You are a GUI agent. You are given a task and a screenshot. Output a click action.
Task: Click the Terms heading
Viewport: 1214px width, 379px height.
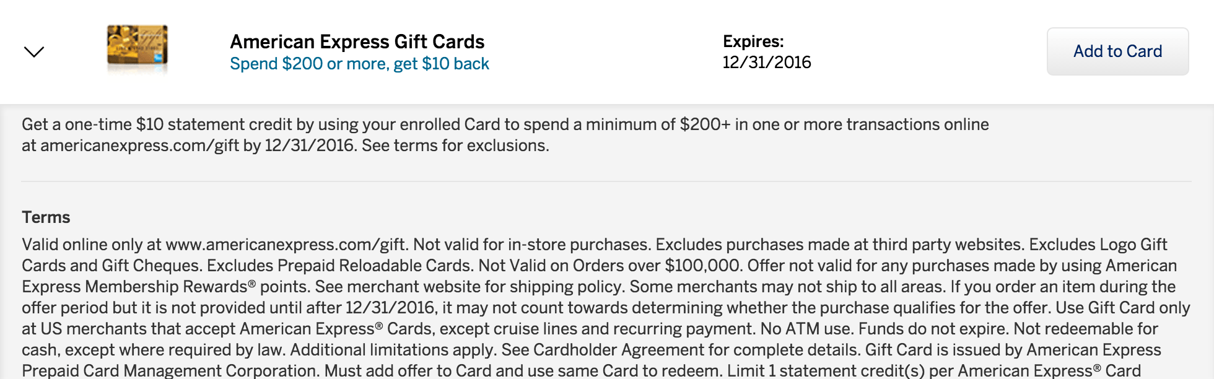pos(46,217)
